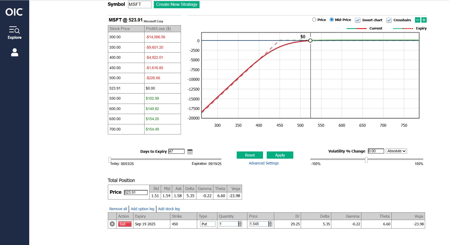Viewport: 449px width, 245px height.
Task: Click the Today: 08/03/25 label
Action: 122,164
